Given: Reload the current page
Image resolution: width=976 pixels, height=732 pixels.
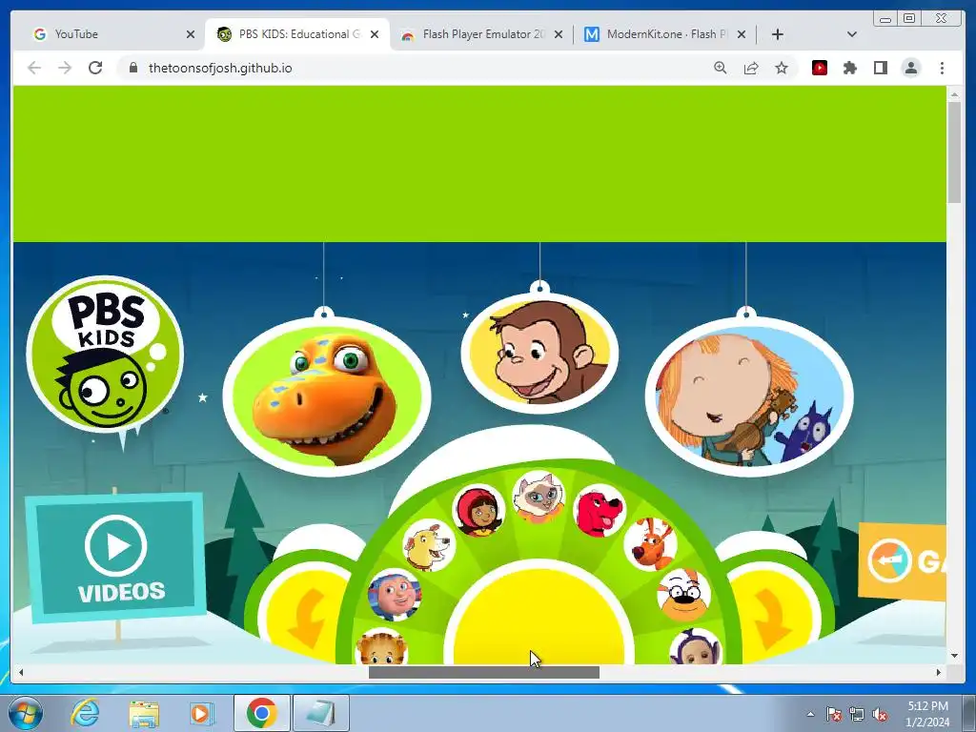Looking at the screenshot, I should 95,68.
